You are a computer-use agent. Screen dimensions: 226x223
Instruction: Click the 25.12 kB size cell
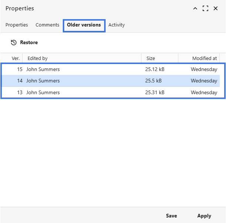[155, 69]
